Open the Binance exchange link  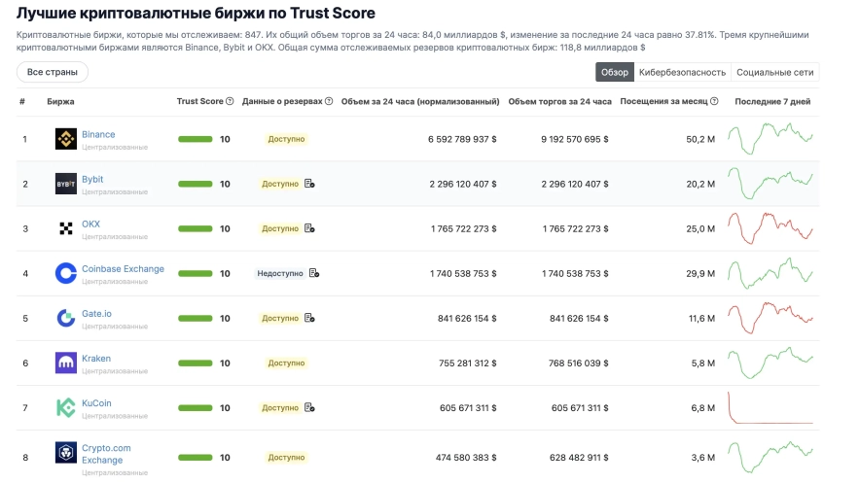[x=98, y=134]
